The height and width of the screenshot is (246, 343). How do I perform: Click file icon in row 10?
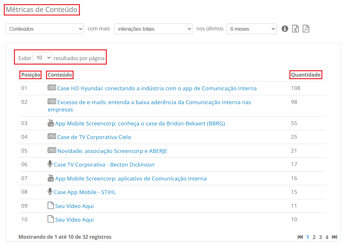point(51,219)
